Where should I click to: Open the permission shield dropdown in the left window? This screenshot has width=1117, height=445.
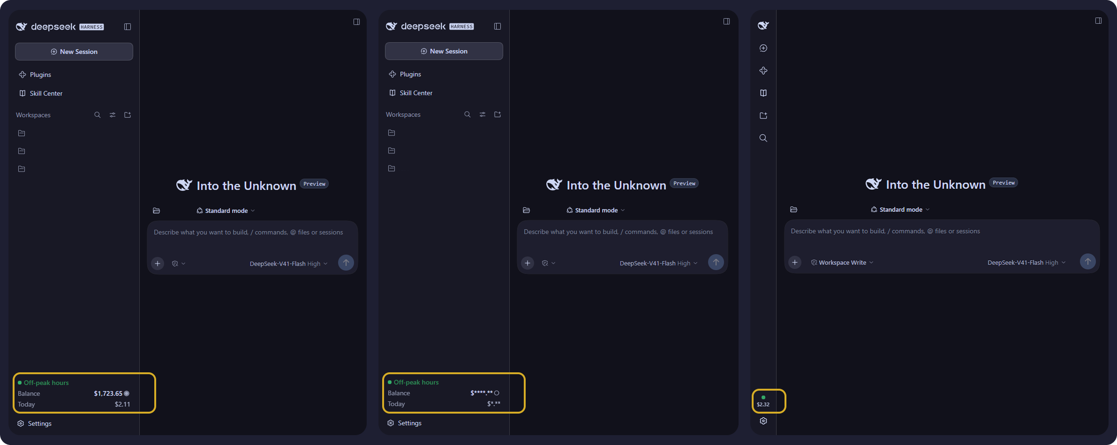click(179, 264)
